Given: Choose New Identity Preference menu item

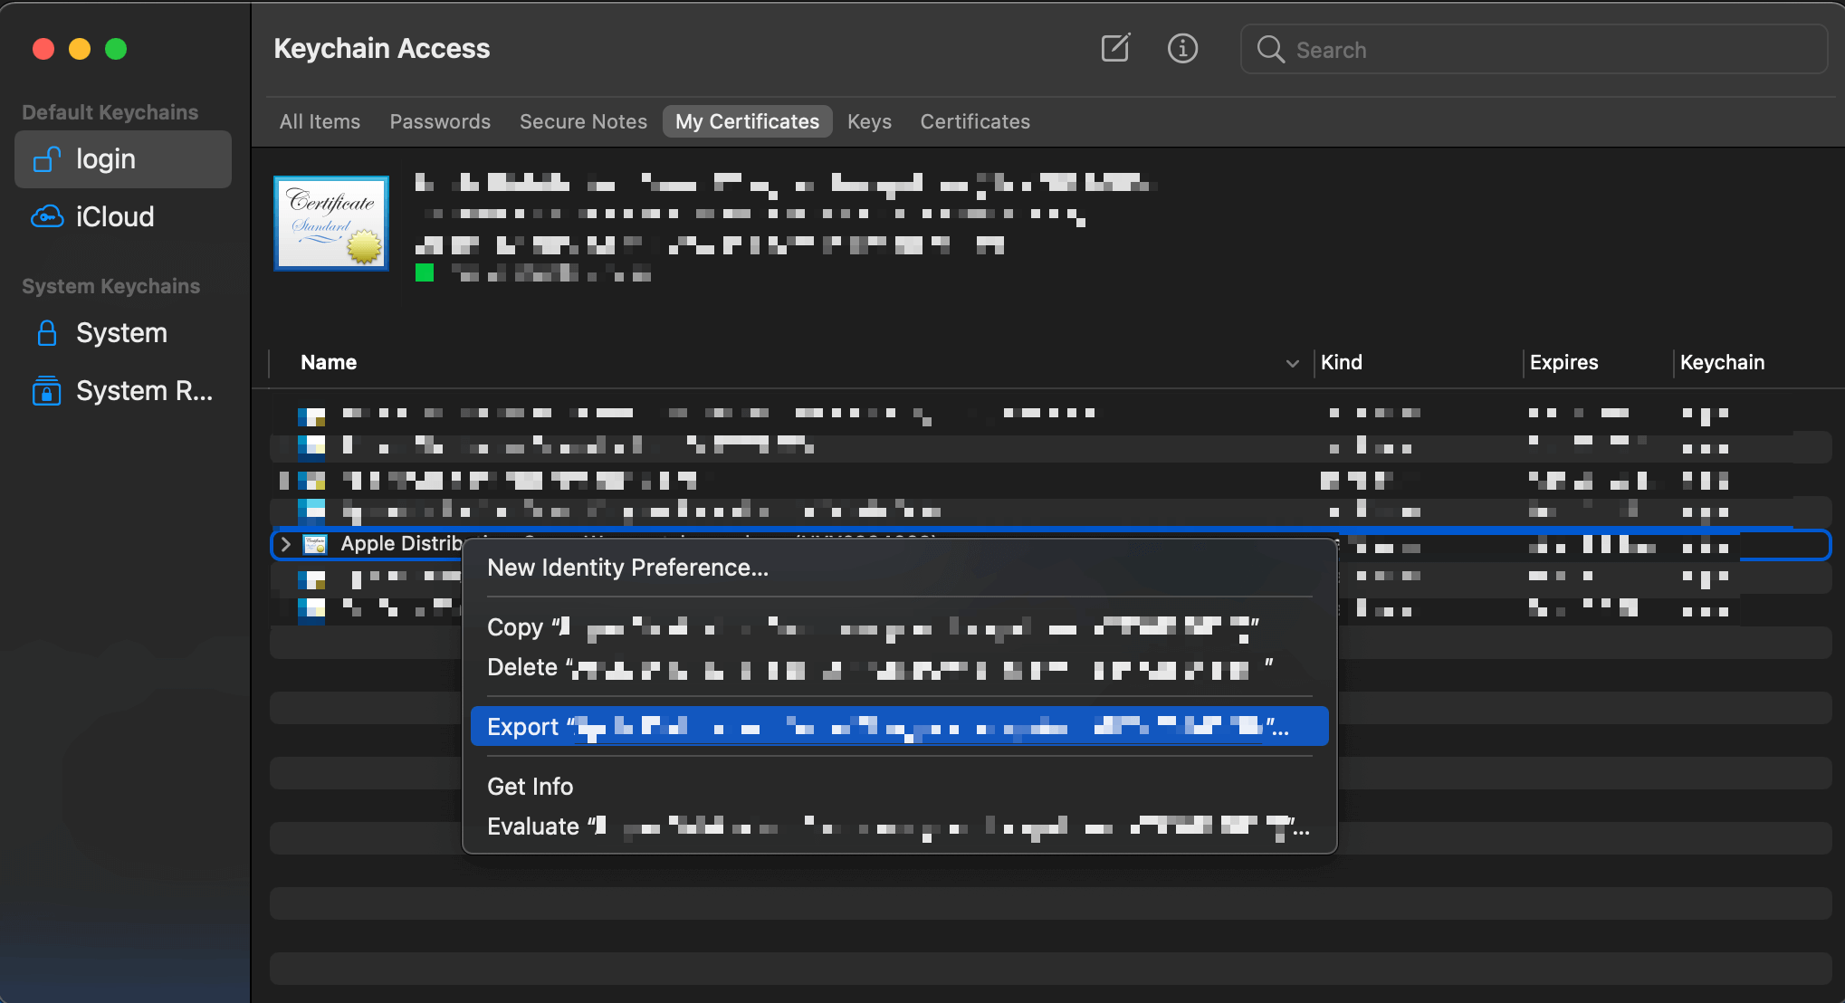Looking at the screenshot, I should (x=627, y=568).
